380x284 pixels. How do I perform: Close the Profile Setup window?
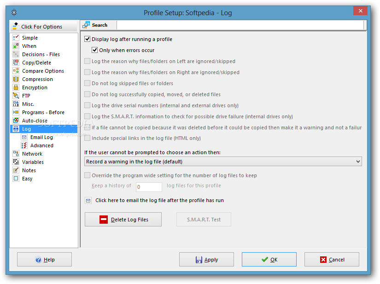(360, 11)
